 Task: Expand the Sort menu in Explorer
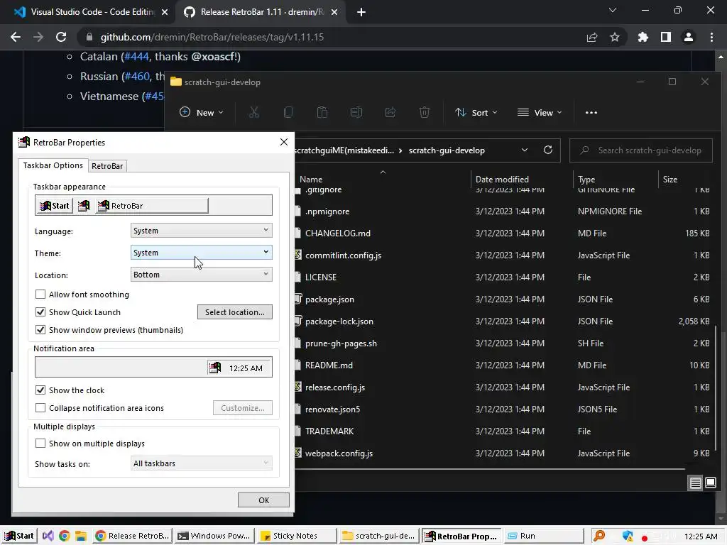point(476,112)
